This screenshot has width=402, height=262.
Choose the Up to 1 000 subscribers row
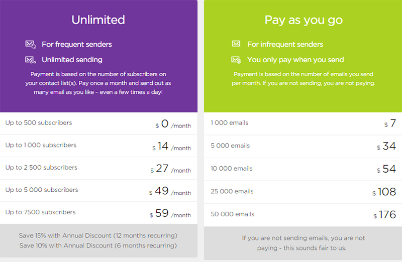point(41,146)
